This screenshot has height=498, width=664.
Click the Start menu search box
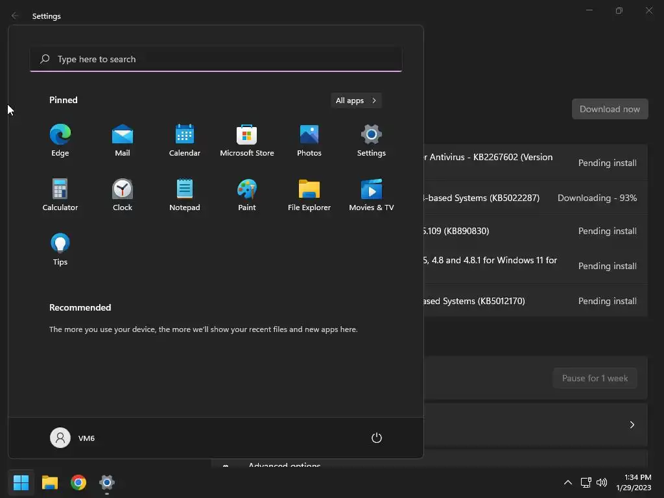[x=216, y=59]
